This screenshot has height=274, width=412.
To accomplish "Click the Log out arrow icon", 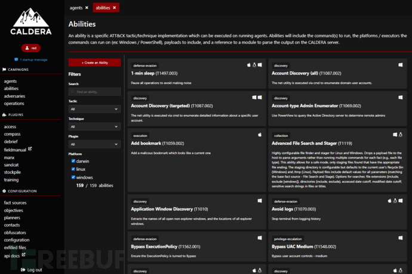I will click(22, 270).
